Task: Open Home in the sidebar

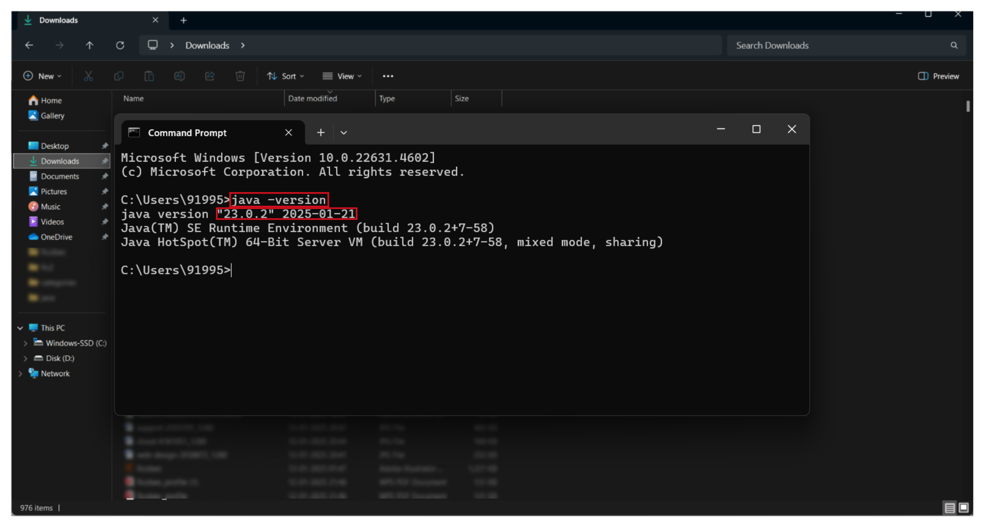Action: click(x=45, y=100)
